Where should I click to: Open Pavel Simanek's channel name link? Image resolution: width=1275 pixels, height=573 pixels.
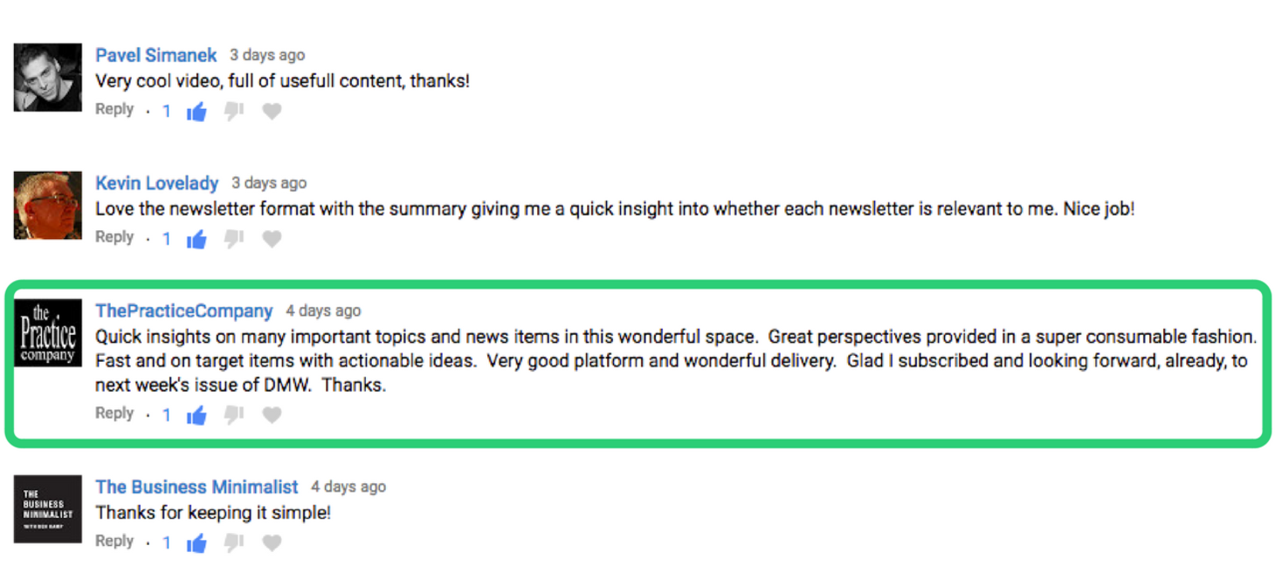click(x=156, y=55)
